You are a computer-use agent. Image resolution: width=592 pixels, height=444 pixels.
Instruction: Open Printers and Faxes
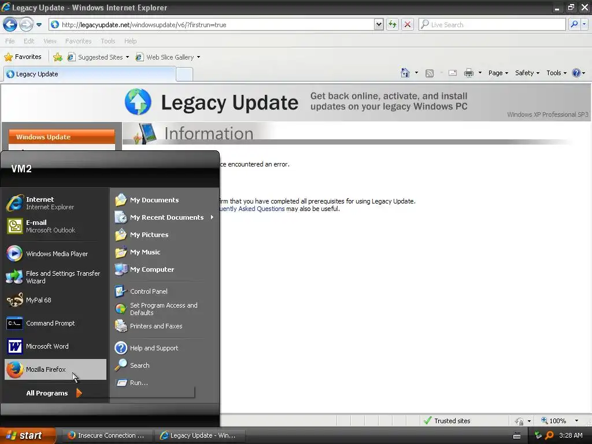click(164, 326)
